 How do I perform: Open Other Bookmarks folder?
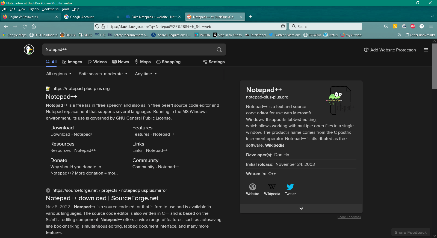420,35
